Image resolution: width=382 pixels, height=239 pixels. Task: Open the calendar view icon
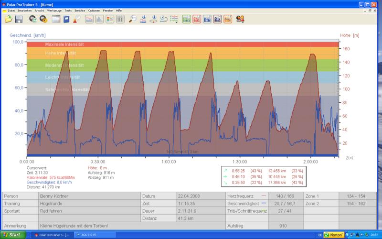56,19
